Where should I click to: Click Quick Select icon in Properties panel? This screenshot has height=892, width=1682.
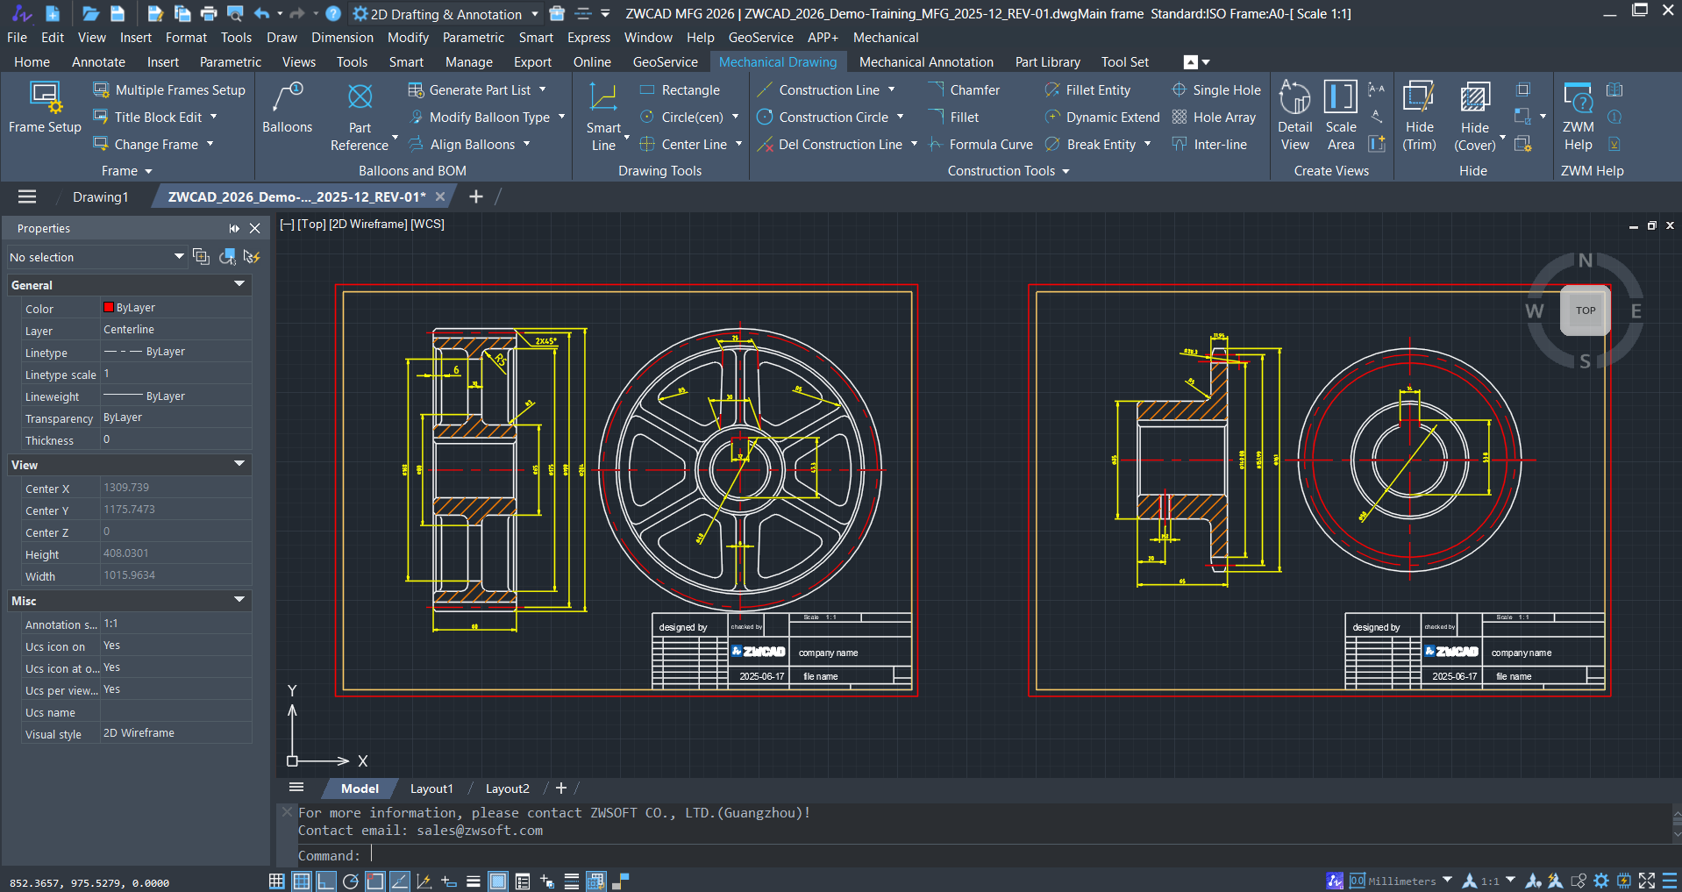252,257
